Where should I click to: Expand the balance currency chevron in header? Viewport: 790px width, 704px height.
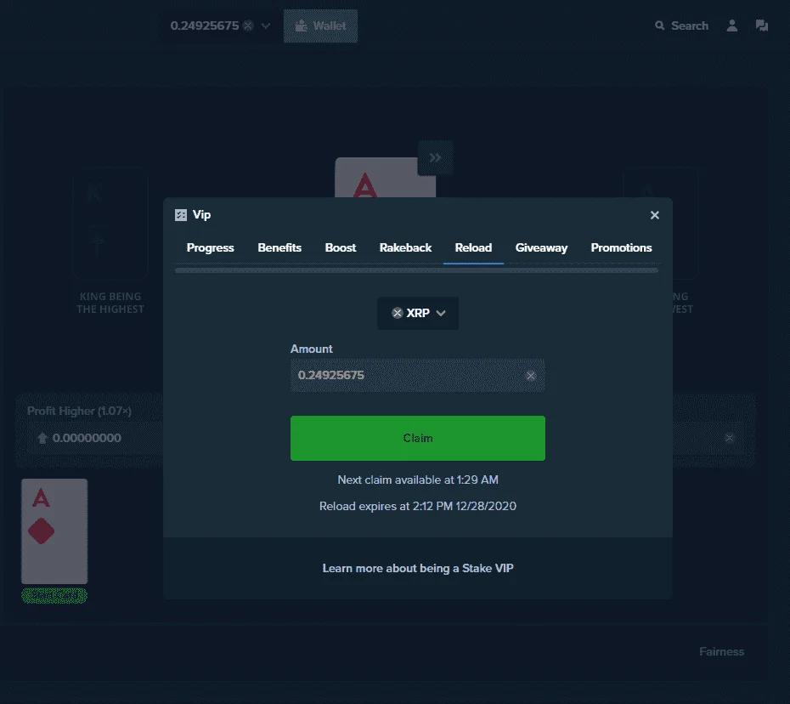pos(266,26)
